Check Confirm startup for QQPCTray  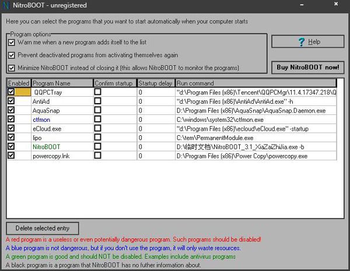click(97, 91)
